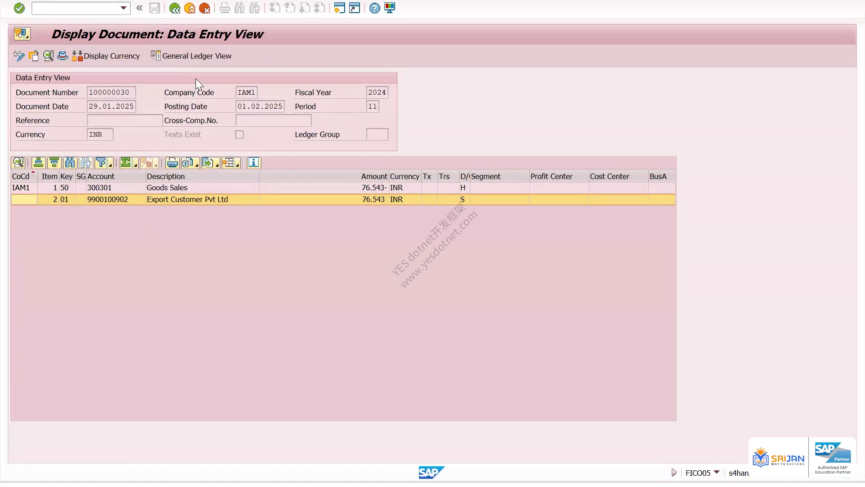Click the Save diskette icon

tap(155, 8)
